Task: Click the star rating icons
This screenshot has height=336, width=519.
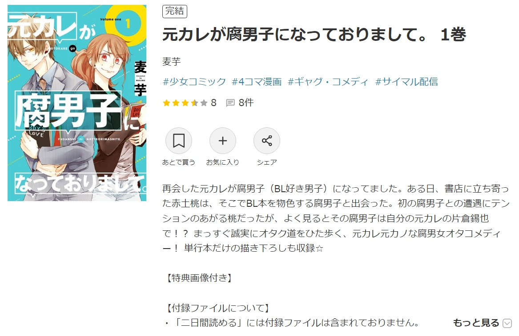Action: pyautogui.click(x=185, y=103)
